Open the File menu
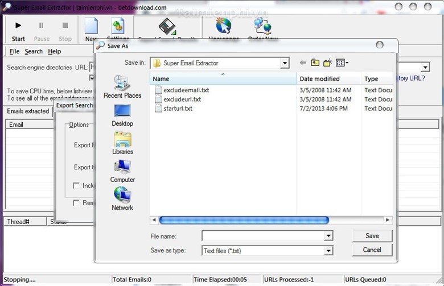 coord(14,52)
